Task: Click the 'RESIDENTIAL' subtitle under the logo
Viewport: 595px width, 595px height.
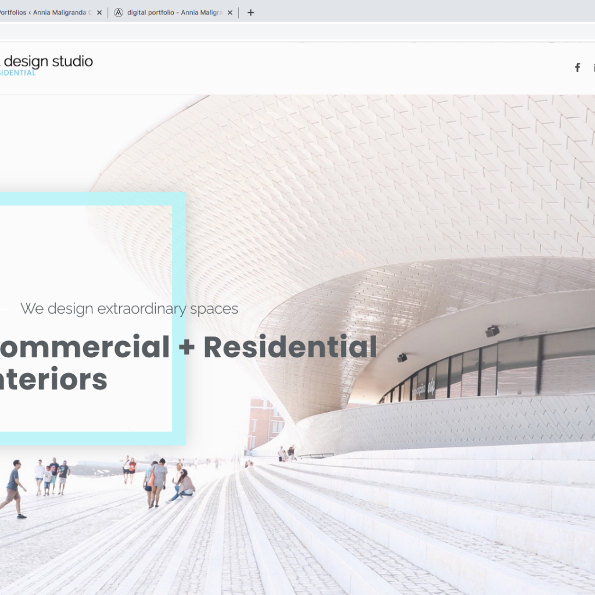Action: [x=17, y=72]
